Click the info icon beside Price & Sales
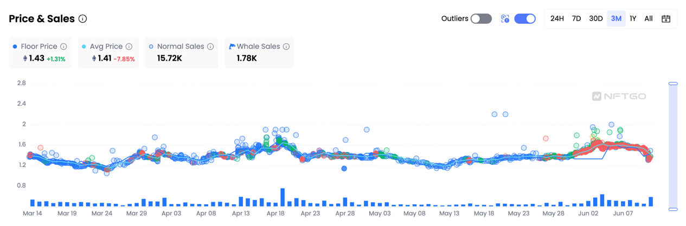Image resolution: width=686 pixels, height=226 pixels. 82,18
